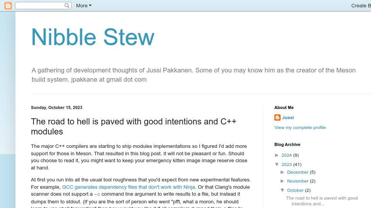Click the orange Blogger logo in navbar
This screenshot has width=371, height=208.
8,6
